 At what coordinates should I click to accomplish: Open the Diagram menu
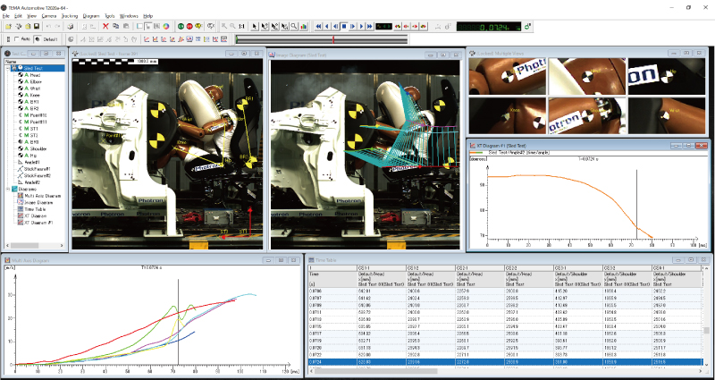coord(90,16)
